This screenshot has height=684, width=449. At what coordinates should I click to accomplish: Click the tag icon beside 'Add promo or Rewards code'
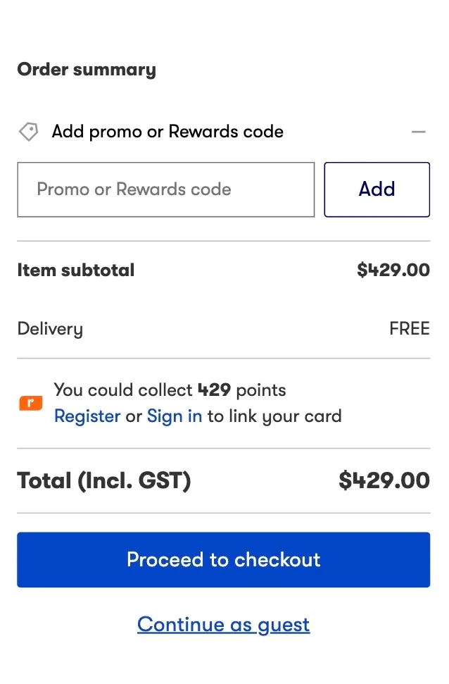pos(28,132)
